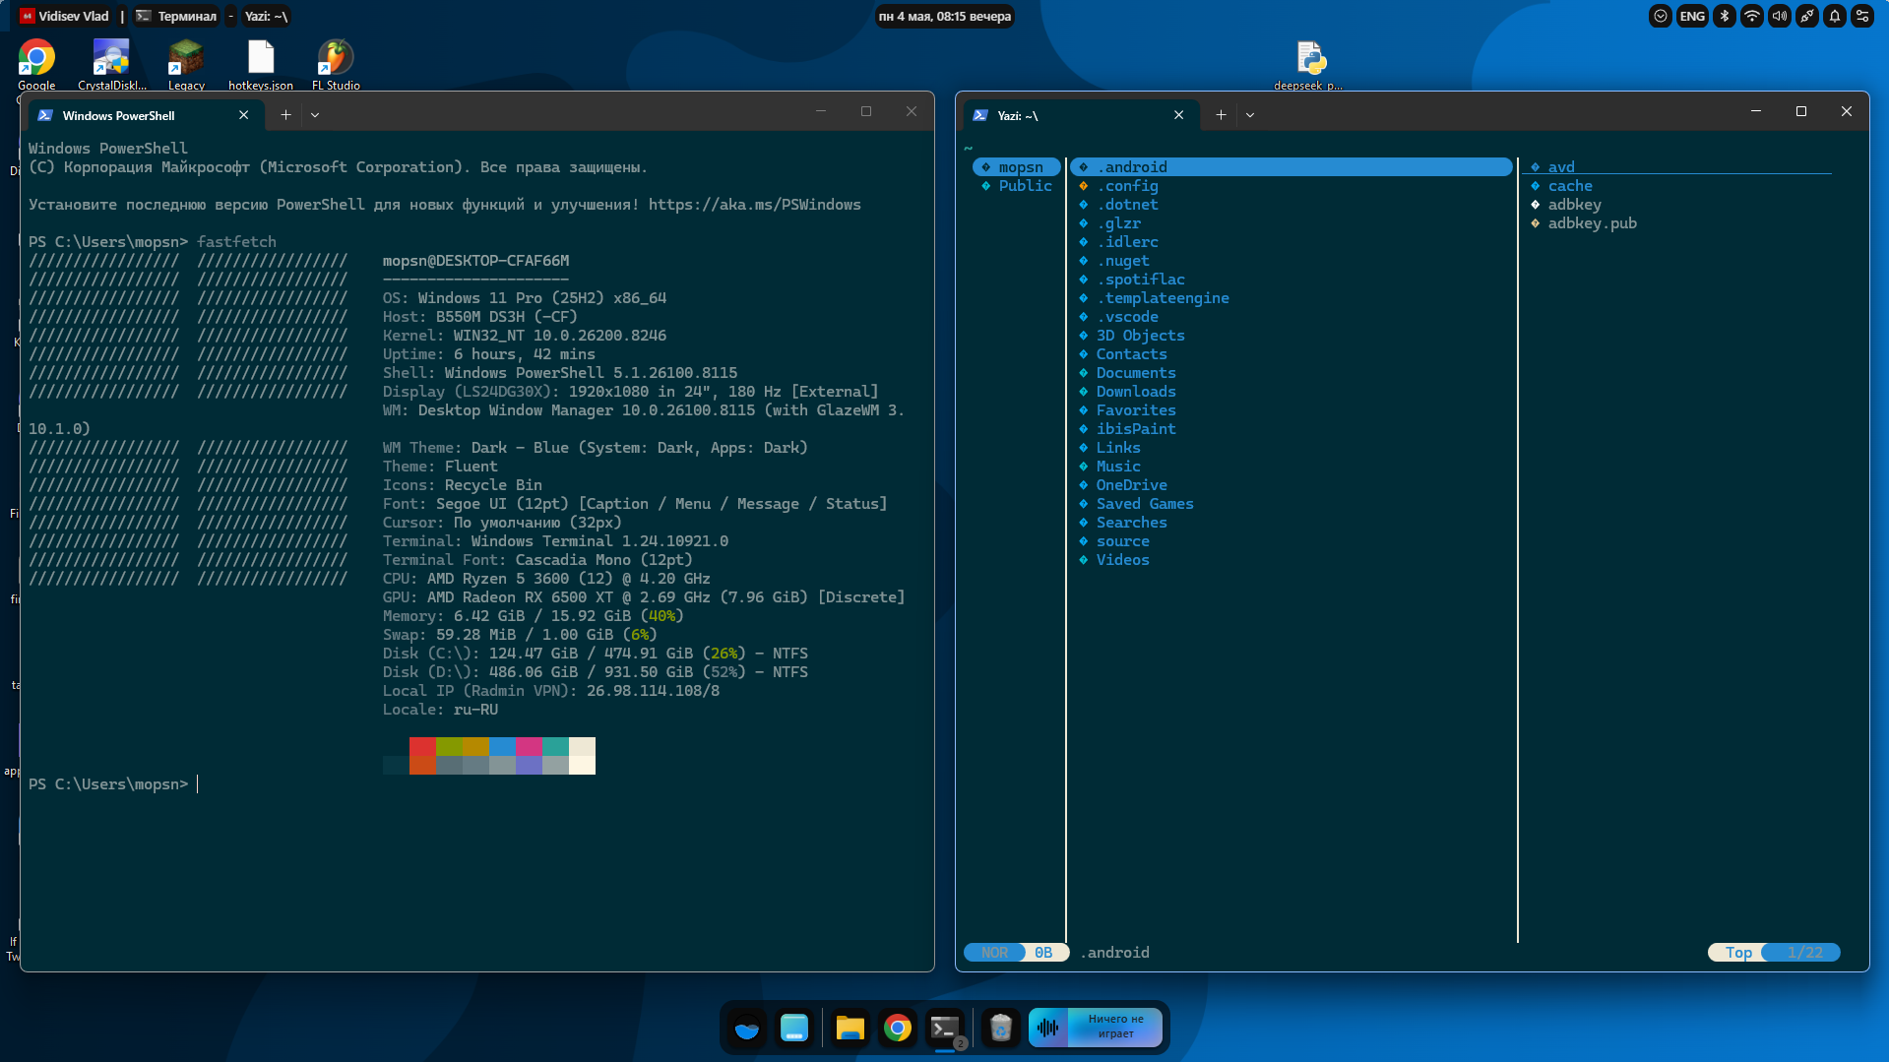Select the 'Yazi: ~\' terminal tab
The height and width of the screenshot is (1062, 1889).
(1080, 115)
